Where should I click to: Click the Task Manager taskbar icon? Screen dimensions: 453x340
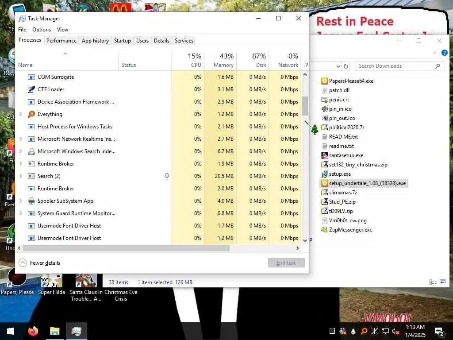tap(76, 331)
